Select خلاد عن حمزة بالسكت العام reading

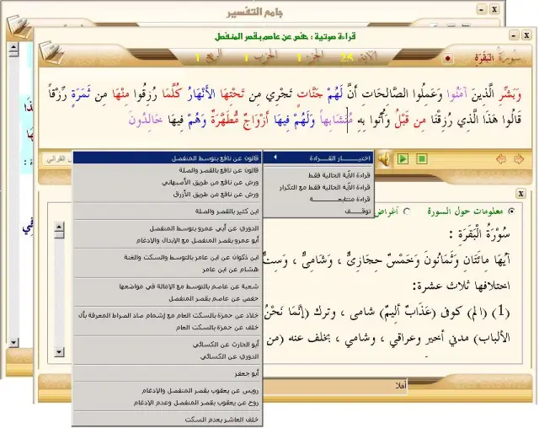point(168,316)
